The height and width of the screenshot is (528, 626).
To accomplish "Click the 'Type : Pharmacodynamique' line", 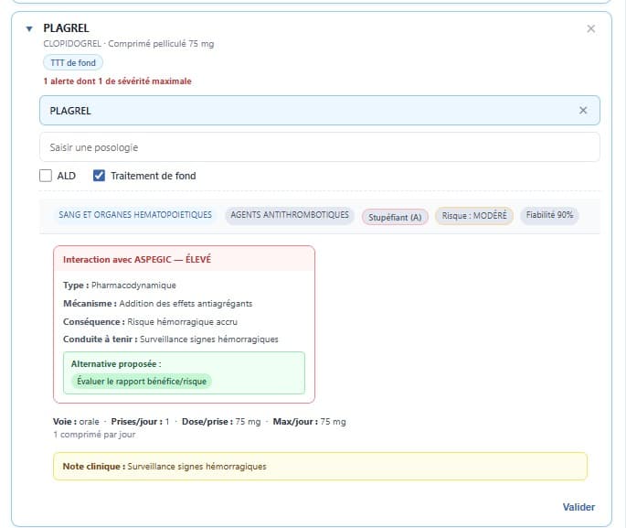I will tap(120, 286).
